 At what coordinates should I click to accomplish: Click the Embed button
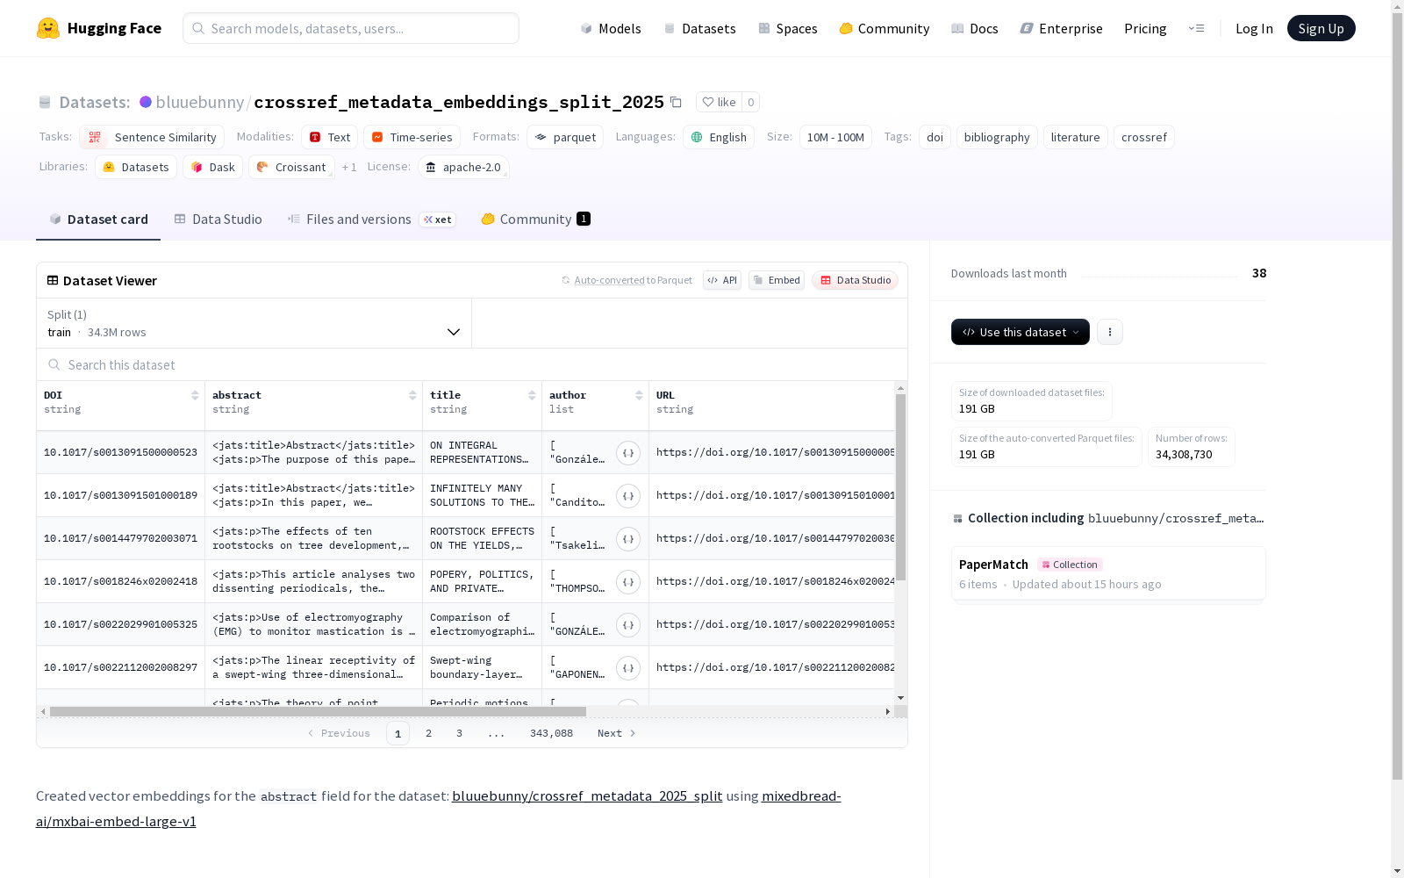777,280
